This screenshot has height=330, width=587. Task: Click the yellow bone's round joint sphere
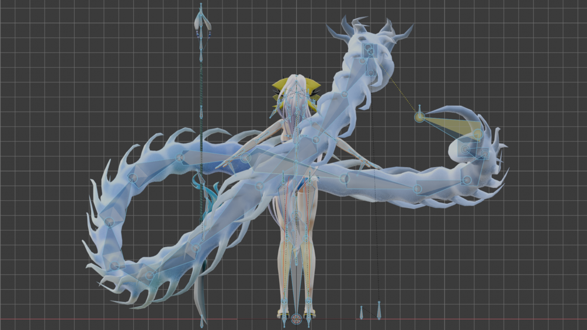coord(419,117)
